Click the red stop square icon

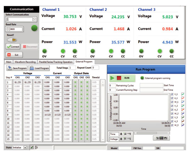pyautogui.click(x=119, y=78)
